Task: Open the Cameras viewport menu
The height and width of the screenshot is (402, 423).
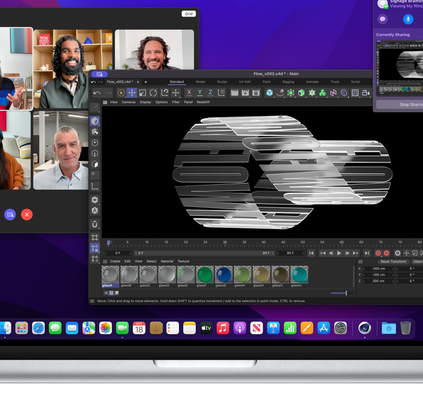Action: click(128, 102)
